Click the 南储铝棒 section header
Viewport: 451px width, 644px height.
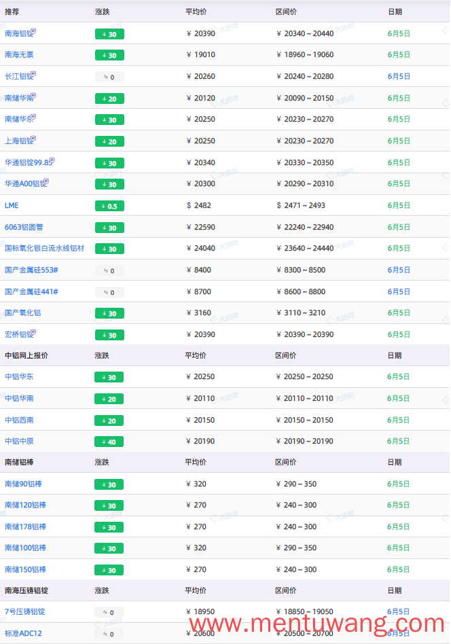click(19, 463)
